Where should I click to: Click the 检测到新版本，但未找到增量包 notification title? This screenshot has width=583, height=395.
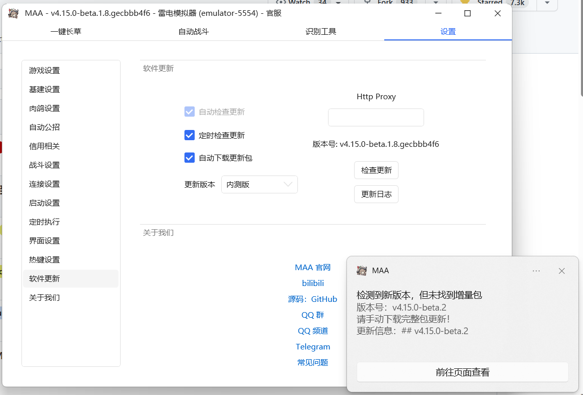(419, 295)
